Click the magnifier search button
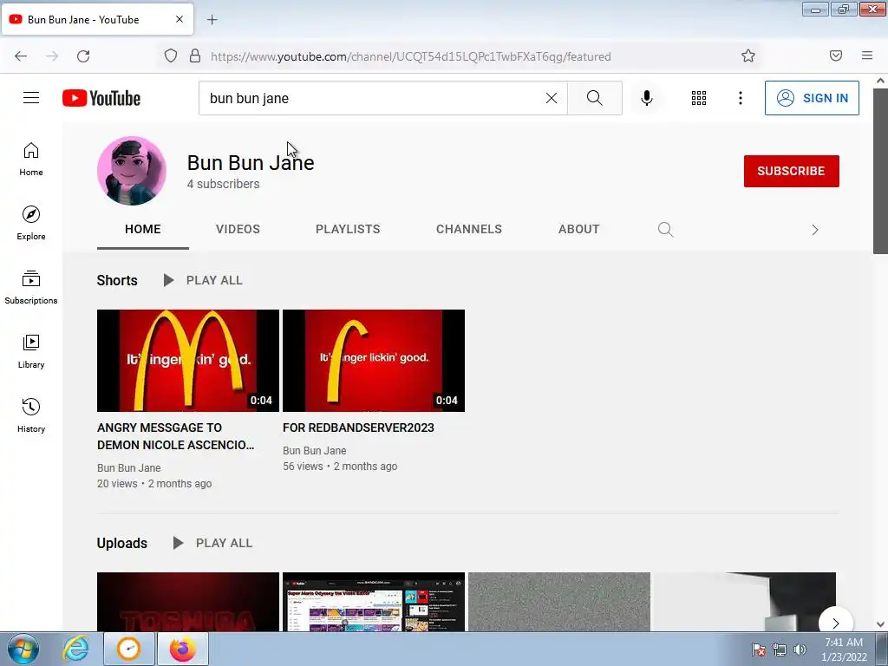The width and height of the screenshot is (888, 666). click(595, 98)
